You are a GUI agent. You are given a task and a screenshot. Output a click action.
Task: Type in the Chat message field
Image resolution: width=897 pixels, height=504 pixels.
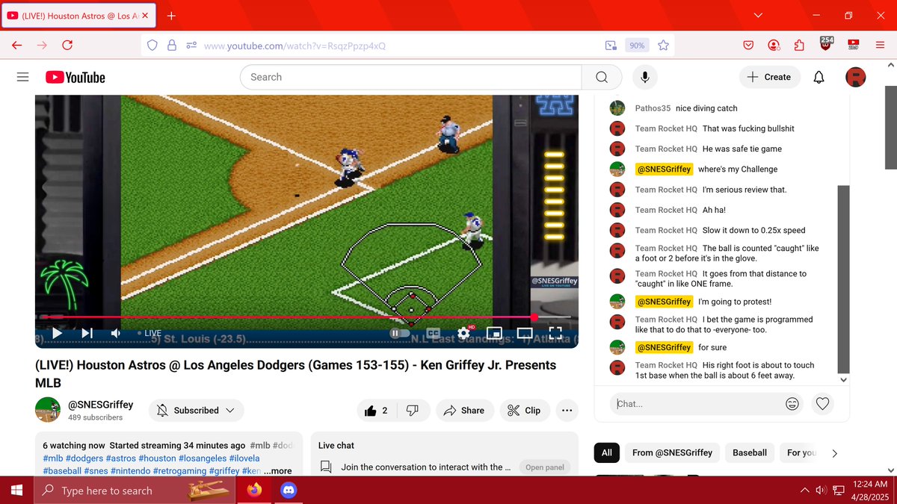point(694,404)
